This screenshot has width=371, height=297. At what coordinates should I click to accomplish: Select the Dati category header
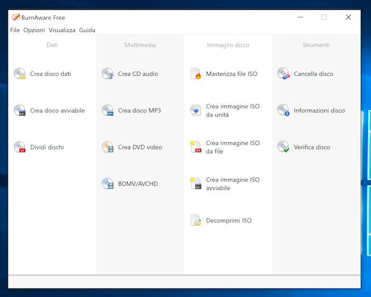(x=52, y=45)
